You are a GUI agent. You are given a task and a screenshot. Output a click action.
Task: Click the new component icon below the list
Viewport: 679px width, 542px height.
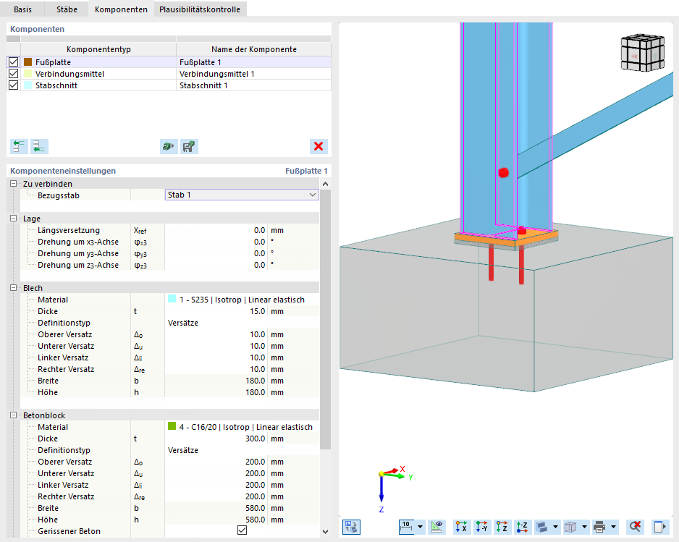(19, 146)
